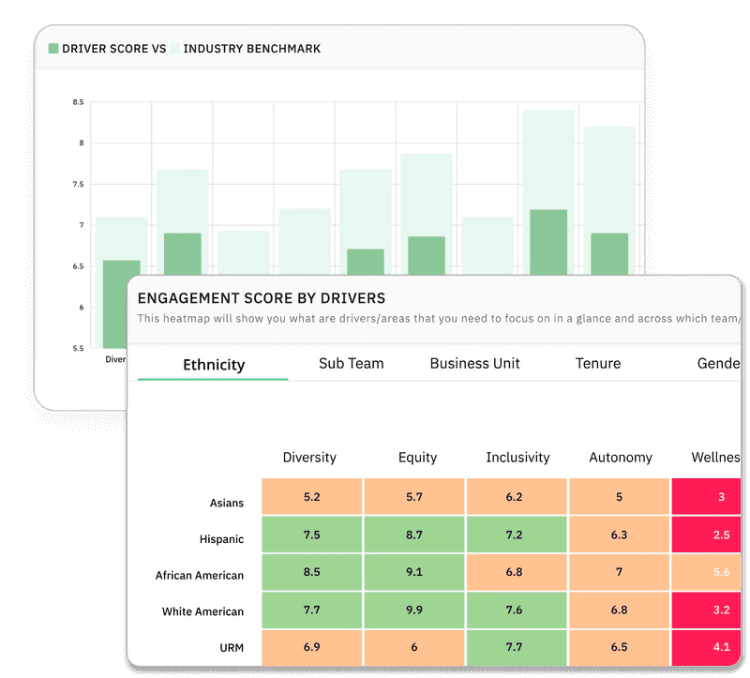Viewport: 750px width, 678px height.
Task: Click the URM Inclusivity cell 7.7
Action: click(517, 647)
